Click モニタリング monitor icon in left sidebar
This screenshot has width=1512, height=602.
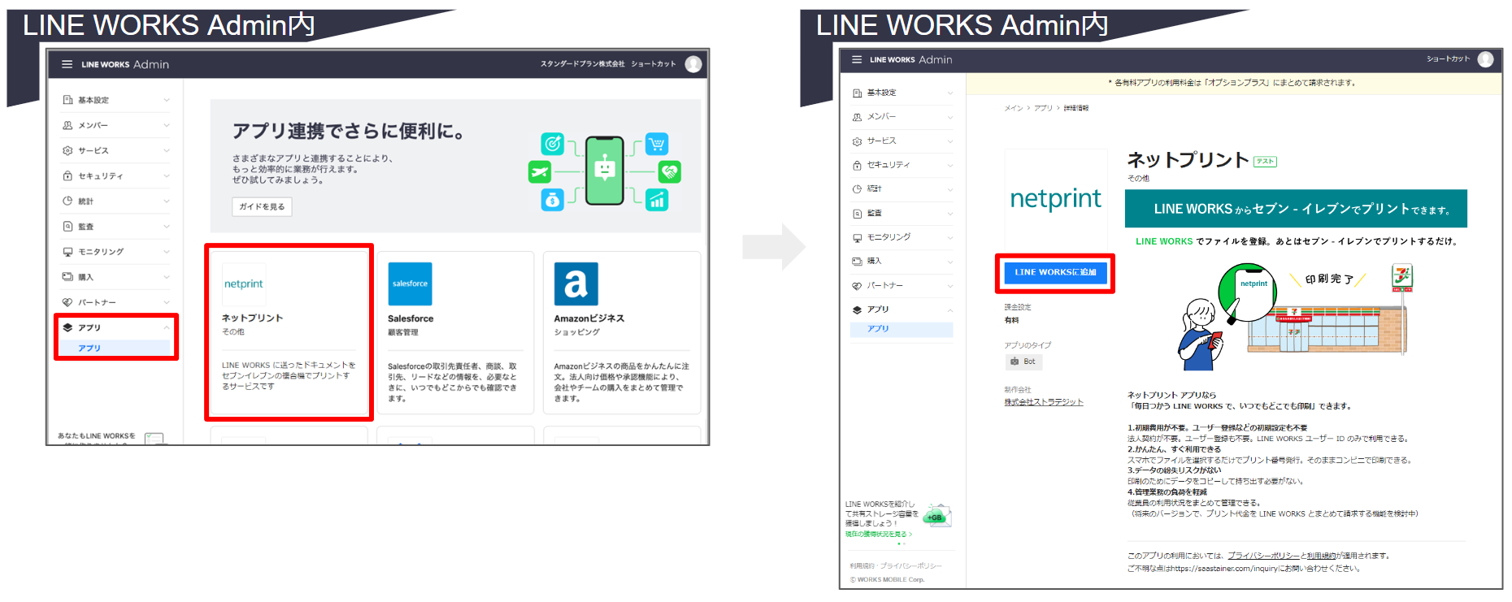pyautogui.click(x=67, y=252)
